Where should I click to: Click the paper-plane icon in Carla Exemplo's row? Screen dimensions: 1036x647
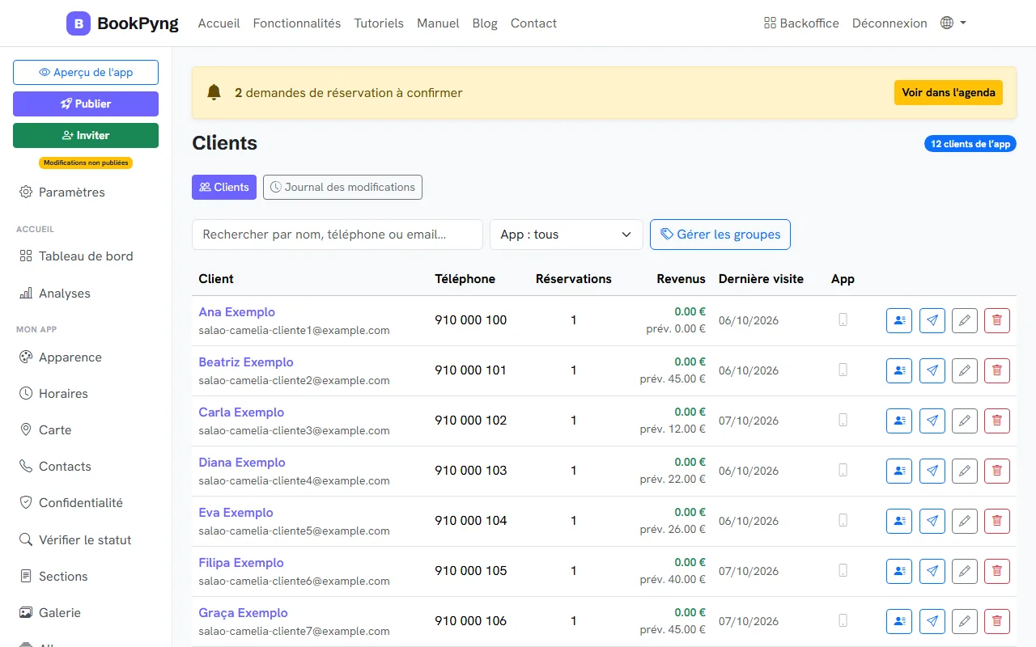(932, 421)
